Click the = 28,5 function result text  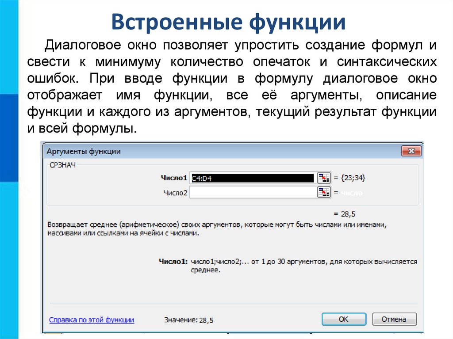coord(344,214)
